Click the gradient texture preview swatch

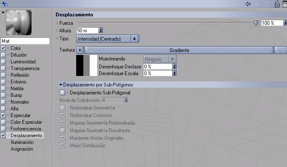[x=87, y=65]
